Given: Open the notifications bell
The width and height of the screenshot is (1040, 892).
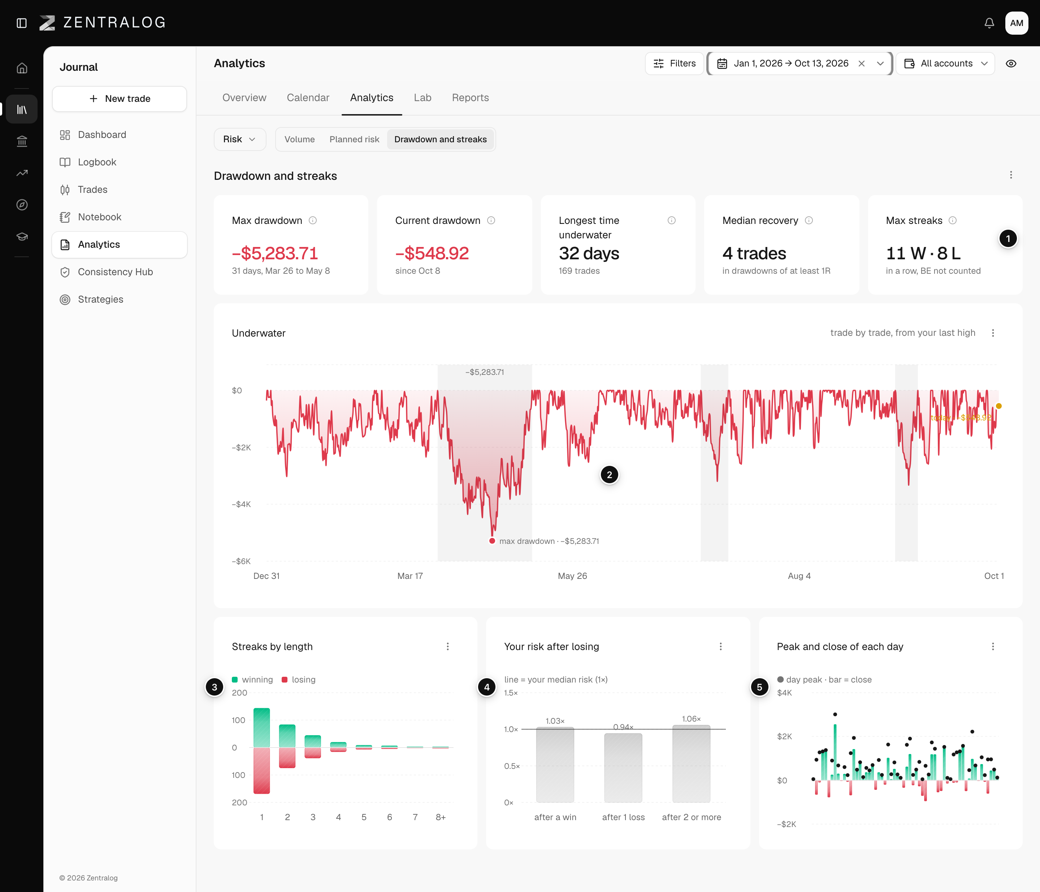Looking at the screenshot, I should point(989,23).
